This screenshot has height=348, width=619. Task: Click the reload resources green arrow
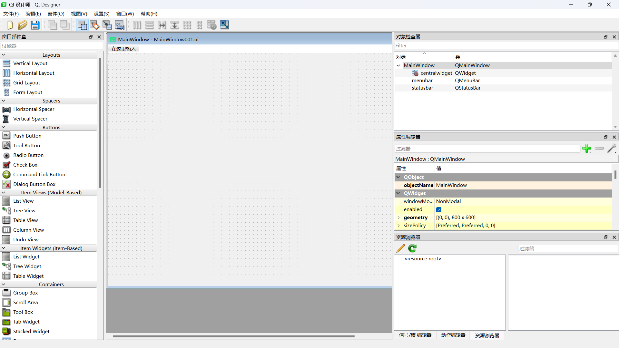(x=412, y=248)
